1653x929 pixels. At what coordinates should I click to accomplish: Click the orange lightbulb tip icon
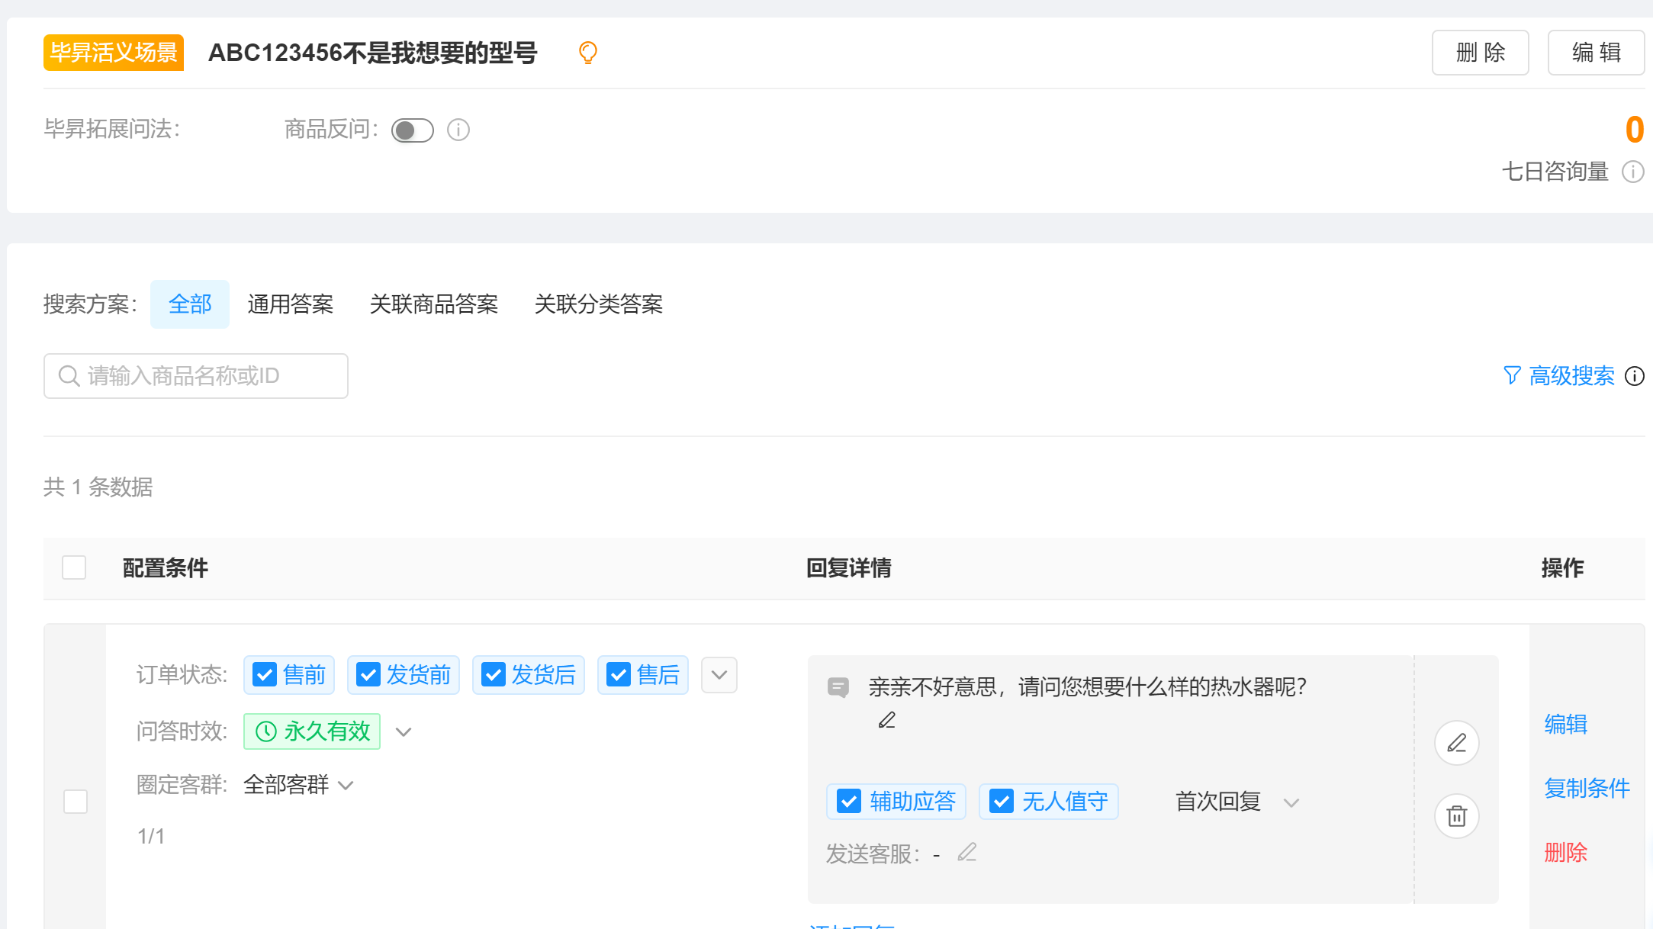click(x=587, y=53)
